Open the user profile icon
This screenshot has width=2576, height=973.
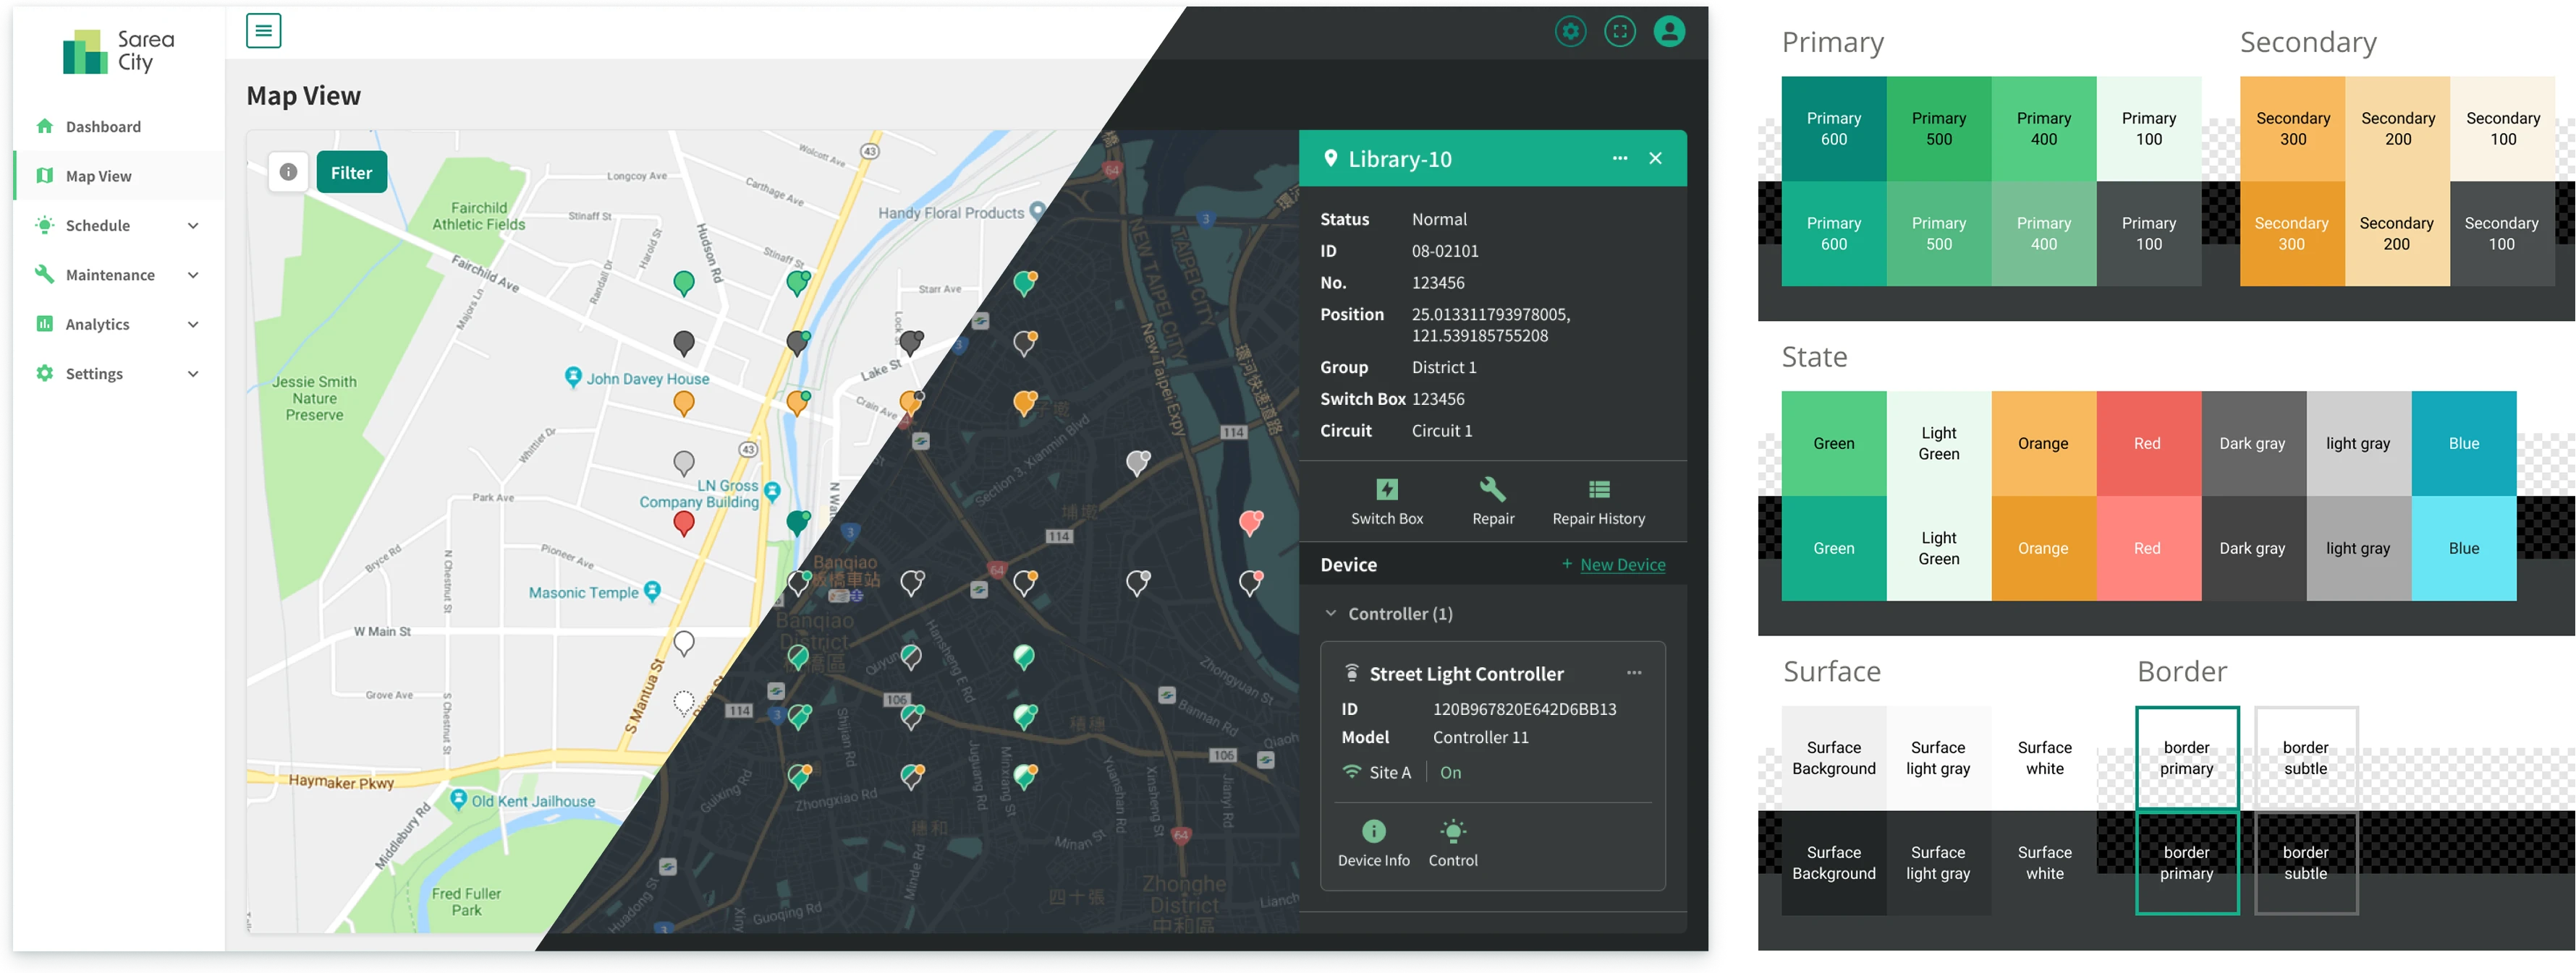[x=1670, y=31]
